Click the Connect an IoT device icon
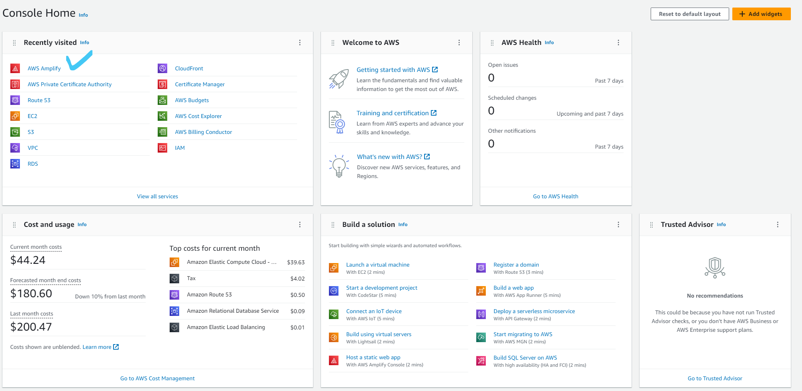802x391 pixels. click(334, 314)
